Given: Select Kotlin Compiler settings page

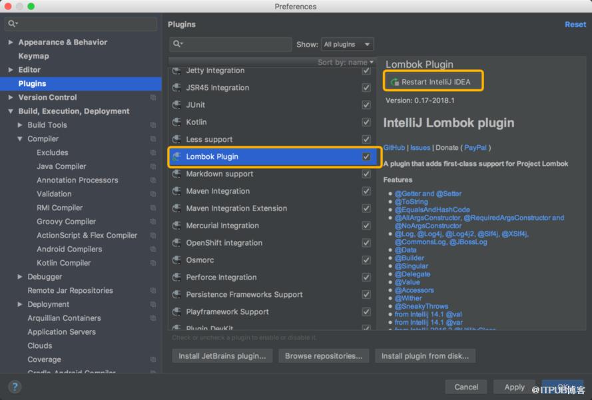Looking at the screenshot, I should pos(63,263).
